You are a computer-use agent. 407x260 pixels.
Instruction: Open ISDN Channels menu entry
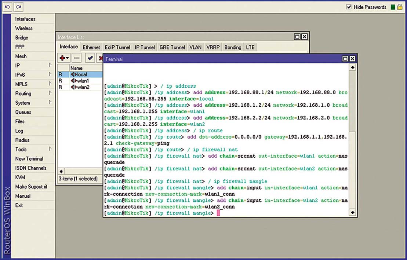pos(33,168)
